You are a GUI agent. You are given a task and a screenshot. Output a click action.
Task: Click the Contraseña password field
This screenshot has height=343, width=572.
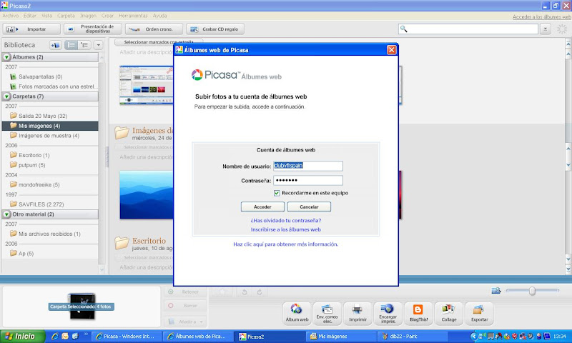pos(308,180)
